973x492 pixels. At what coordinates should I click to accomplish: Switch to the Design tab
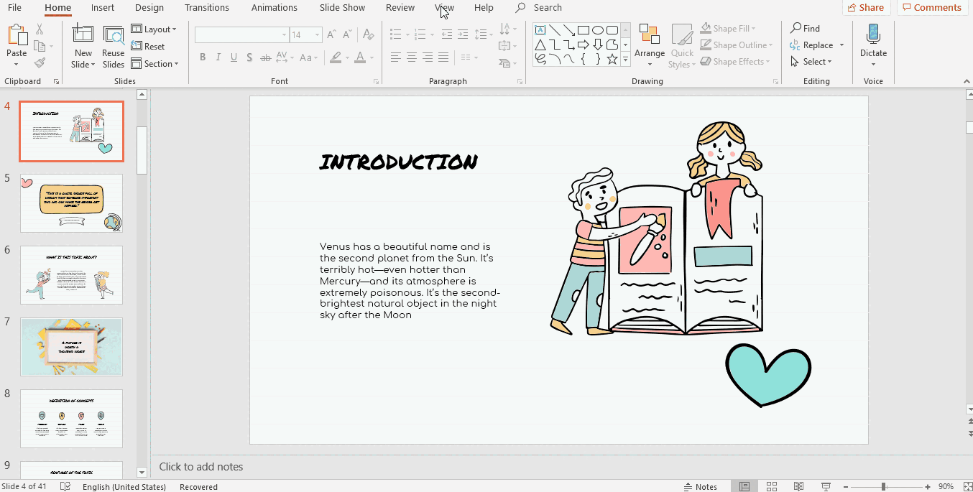tap(149, 8)
